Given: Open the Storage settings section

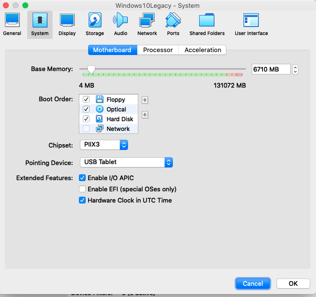Looking at the screenshot, I should (95, 24).
